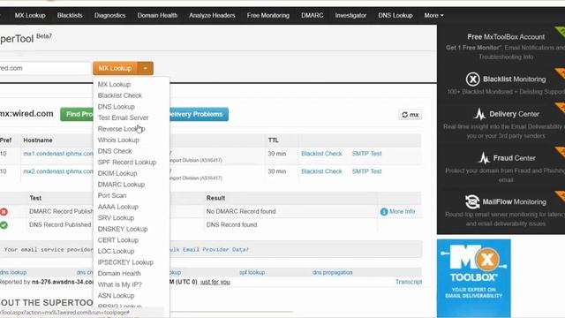Select Whois Lookup option
565x318 pixels.
coord(118,140)
